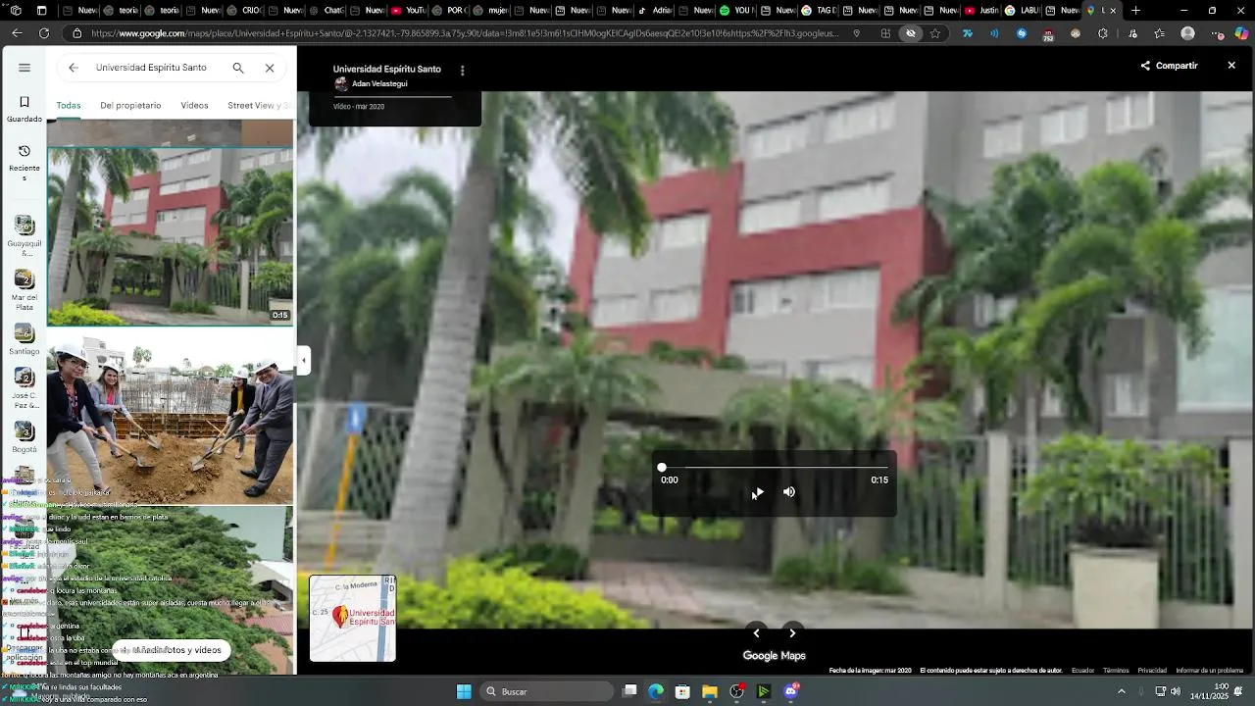Click the video progress bar
Screen dimensions: 1255x706
(x=775, y=468)
